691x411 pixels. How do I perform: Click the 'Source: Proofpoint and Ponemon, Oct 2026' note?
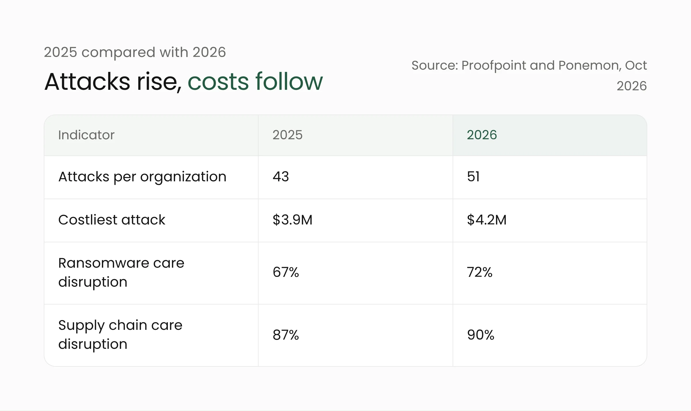tap(529, 75)
